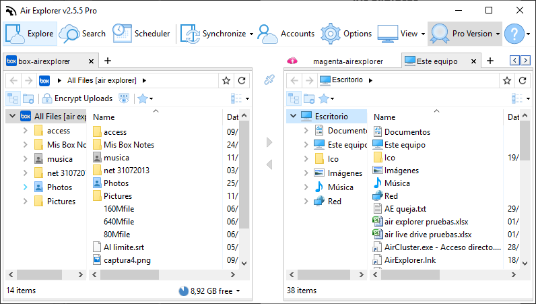This screenshot has width=536, height=304.
Task: Click the Box root icon in address bar
Action: click(44, 80)
